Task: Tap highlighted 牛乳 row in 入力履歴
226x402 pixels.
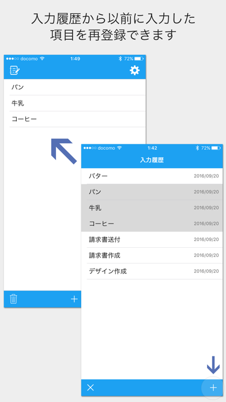Action: tap(152, 208)
